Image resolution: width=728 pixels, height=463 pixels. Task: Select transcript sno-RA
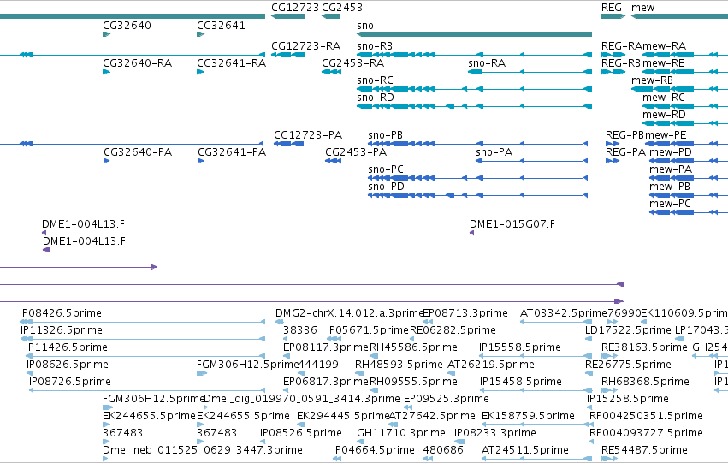[x=530, y=72]
